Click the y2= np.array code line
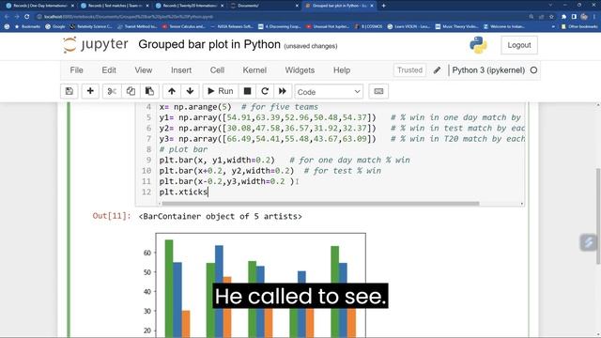601x338 pixels. coord(341,129)
